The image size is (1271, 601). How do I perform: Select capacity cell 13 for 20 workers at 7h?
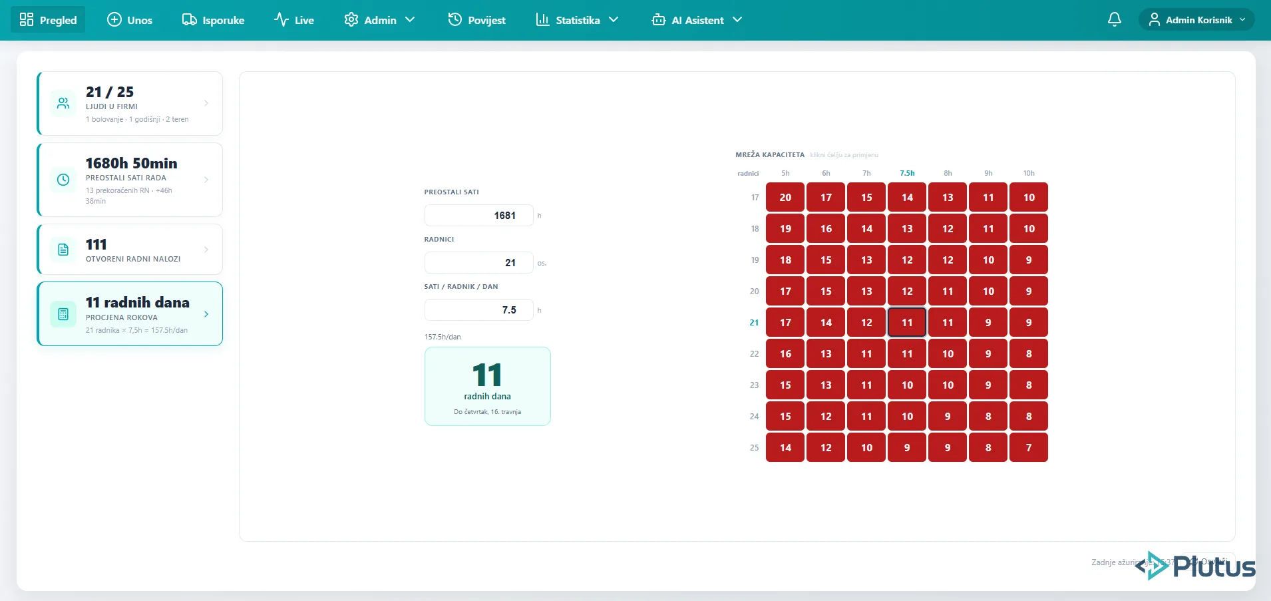tap(866, 291)
